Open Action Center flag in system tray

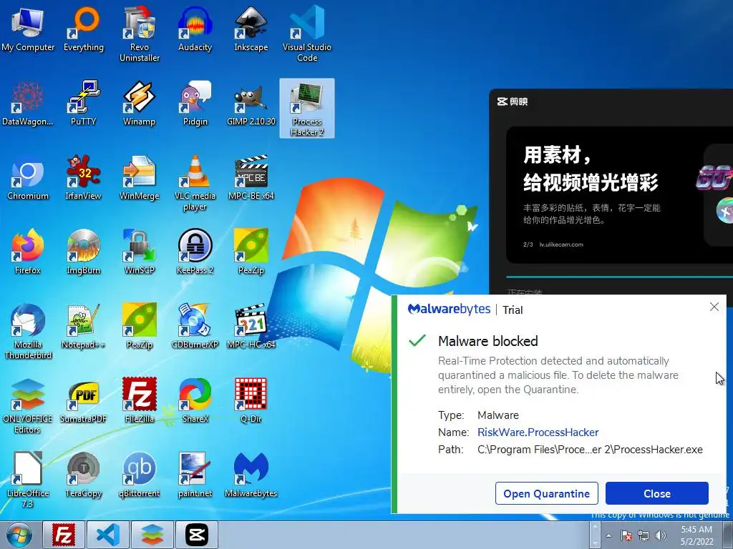[626, 535]
